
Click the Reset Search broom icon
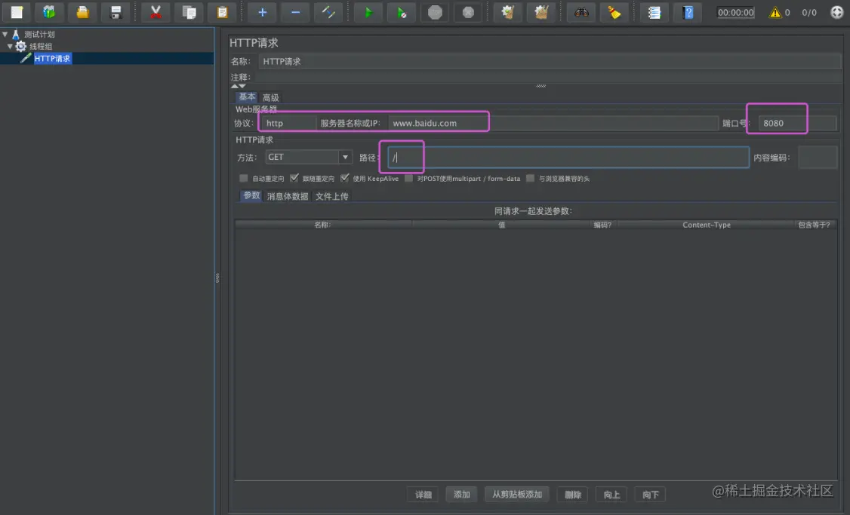[614, 12]
